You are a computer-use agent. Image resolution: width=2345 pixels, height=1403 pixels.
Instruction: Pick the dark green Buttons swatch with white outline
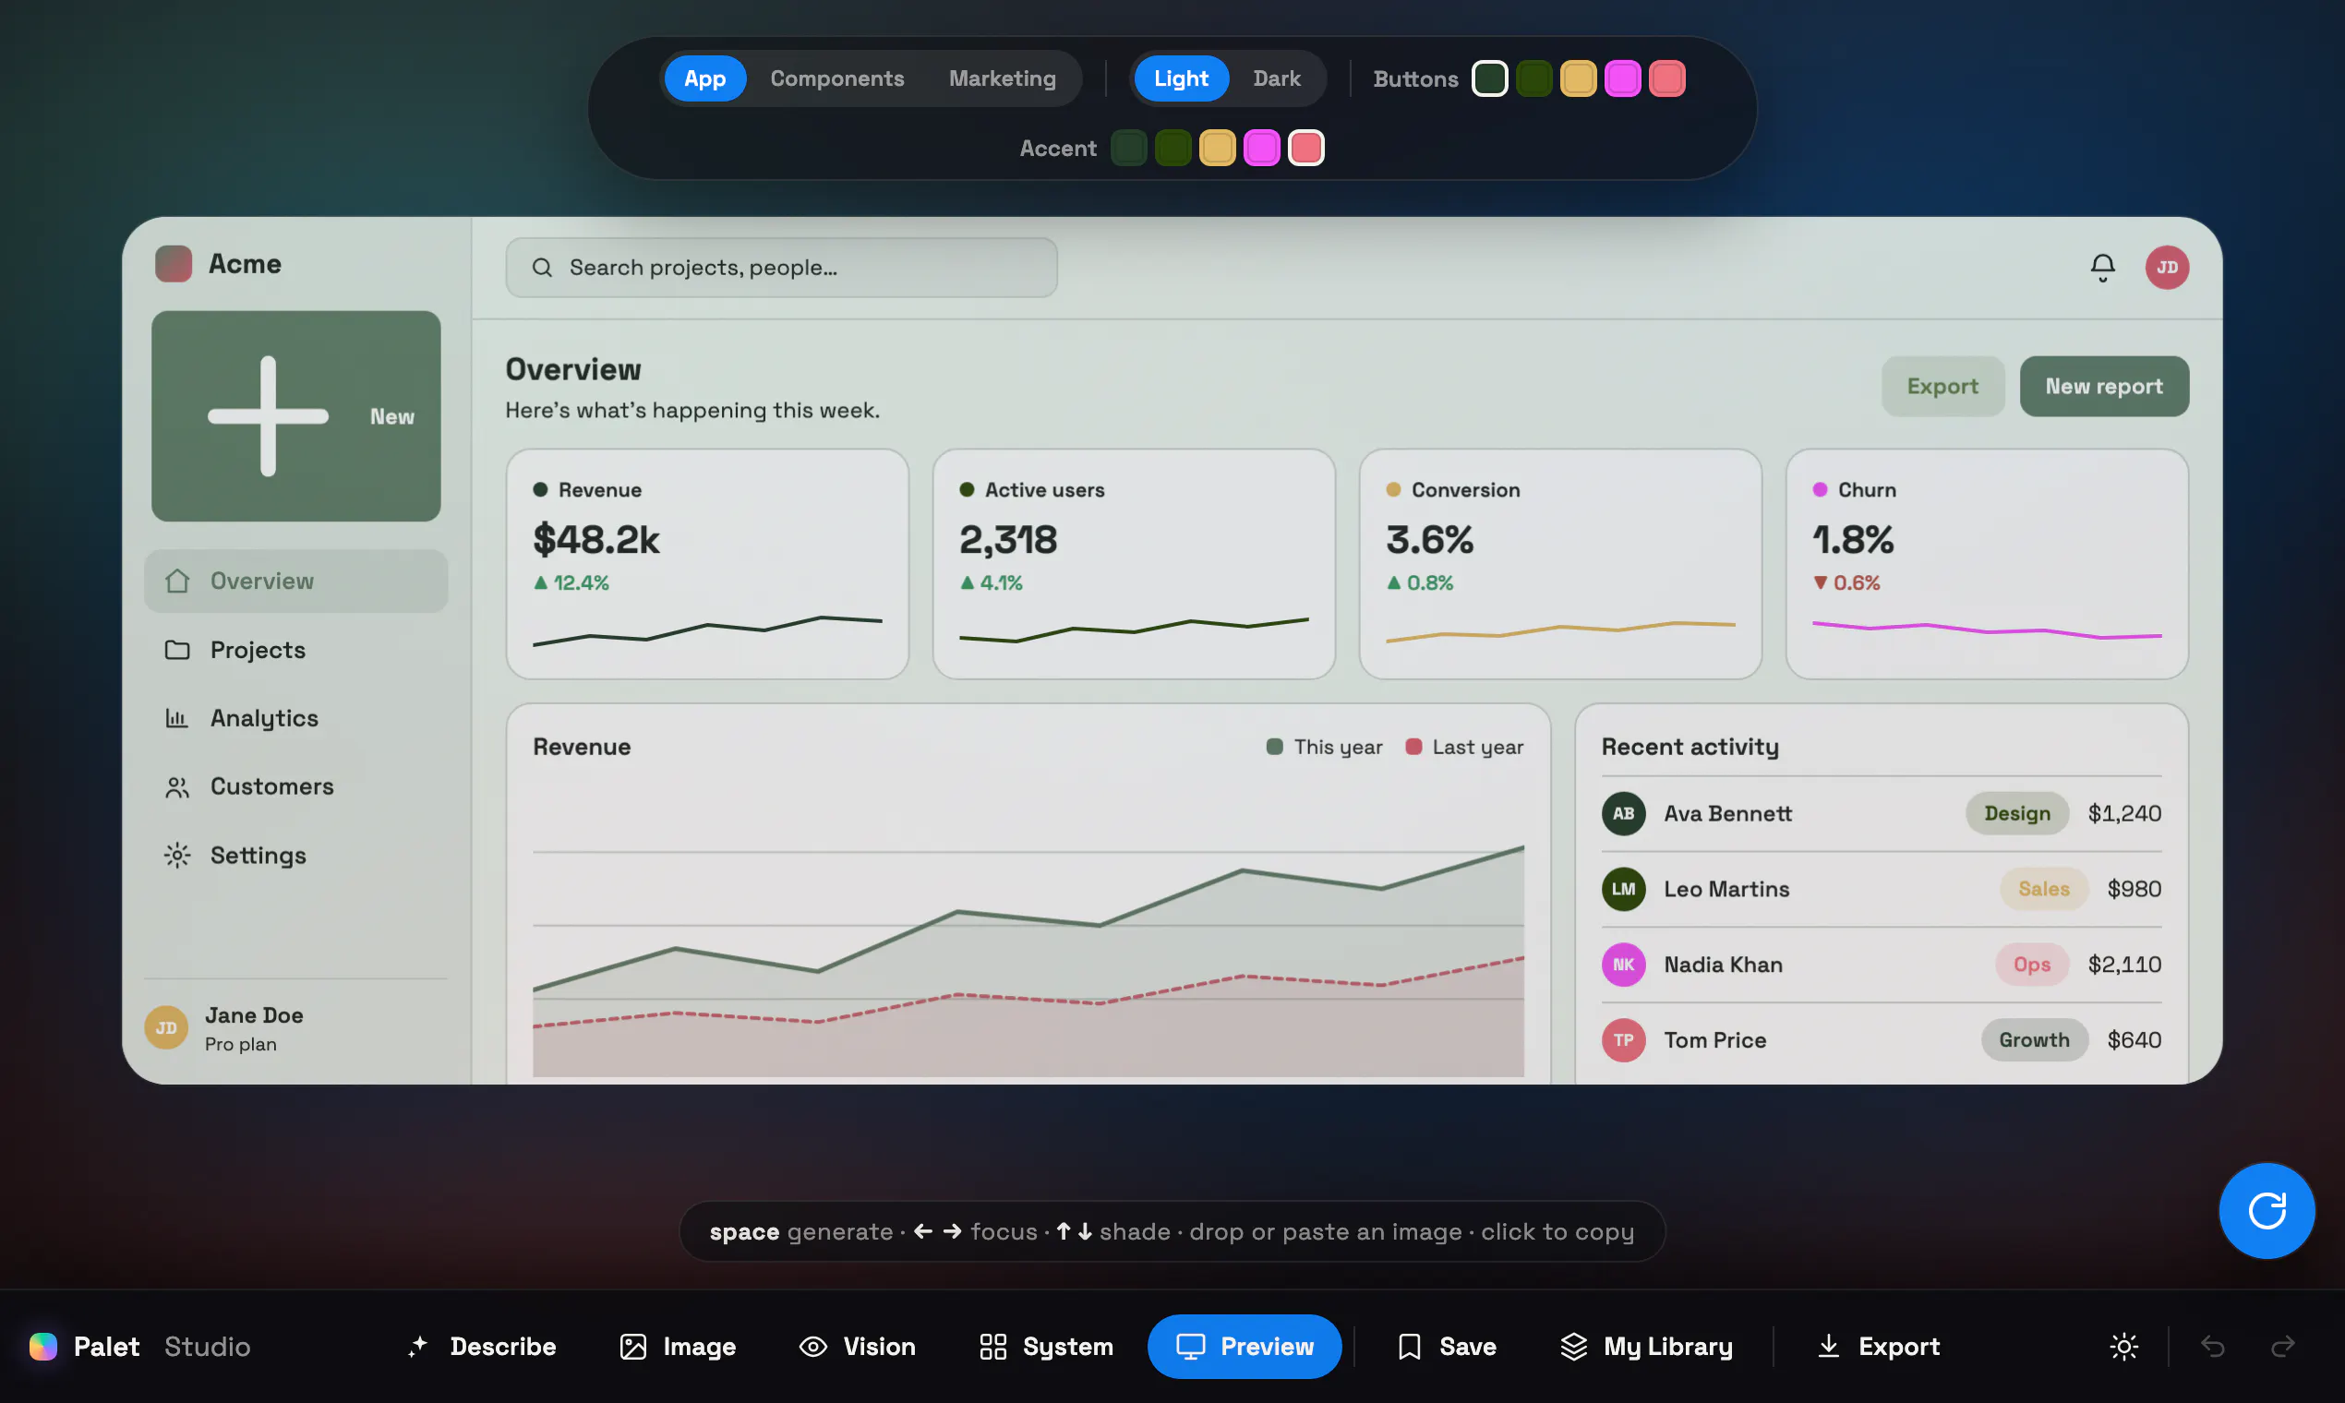[x=1489, y=78]
